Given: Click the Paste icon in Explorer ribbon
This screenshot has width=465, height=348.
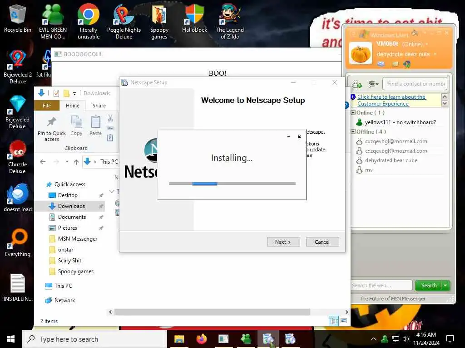Looking at the screenshot, I should [95, 126].
